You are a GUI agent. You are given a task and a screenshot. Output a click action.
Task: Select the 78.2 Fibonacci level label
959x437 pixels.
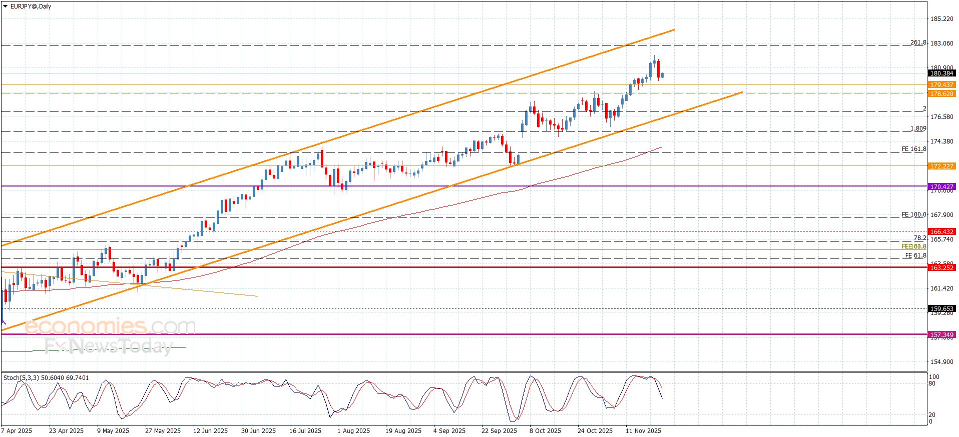920,238
